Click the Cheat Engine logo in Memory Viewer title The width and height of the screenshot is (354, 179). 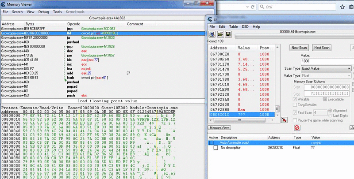pyautogui.click(x=4, y=4)
